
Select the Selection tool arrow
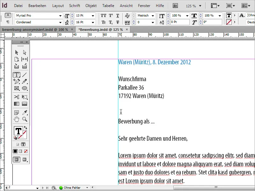point(17,52)
